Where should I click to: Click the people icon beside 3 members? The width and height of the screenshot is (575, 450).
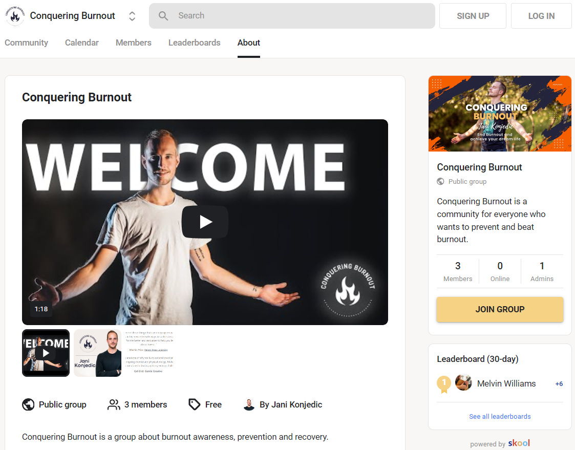point(114,404)
